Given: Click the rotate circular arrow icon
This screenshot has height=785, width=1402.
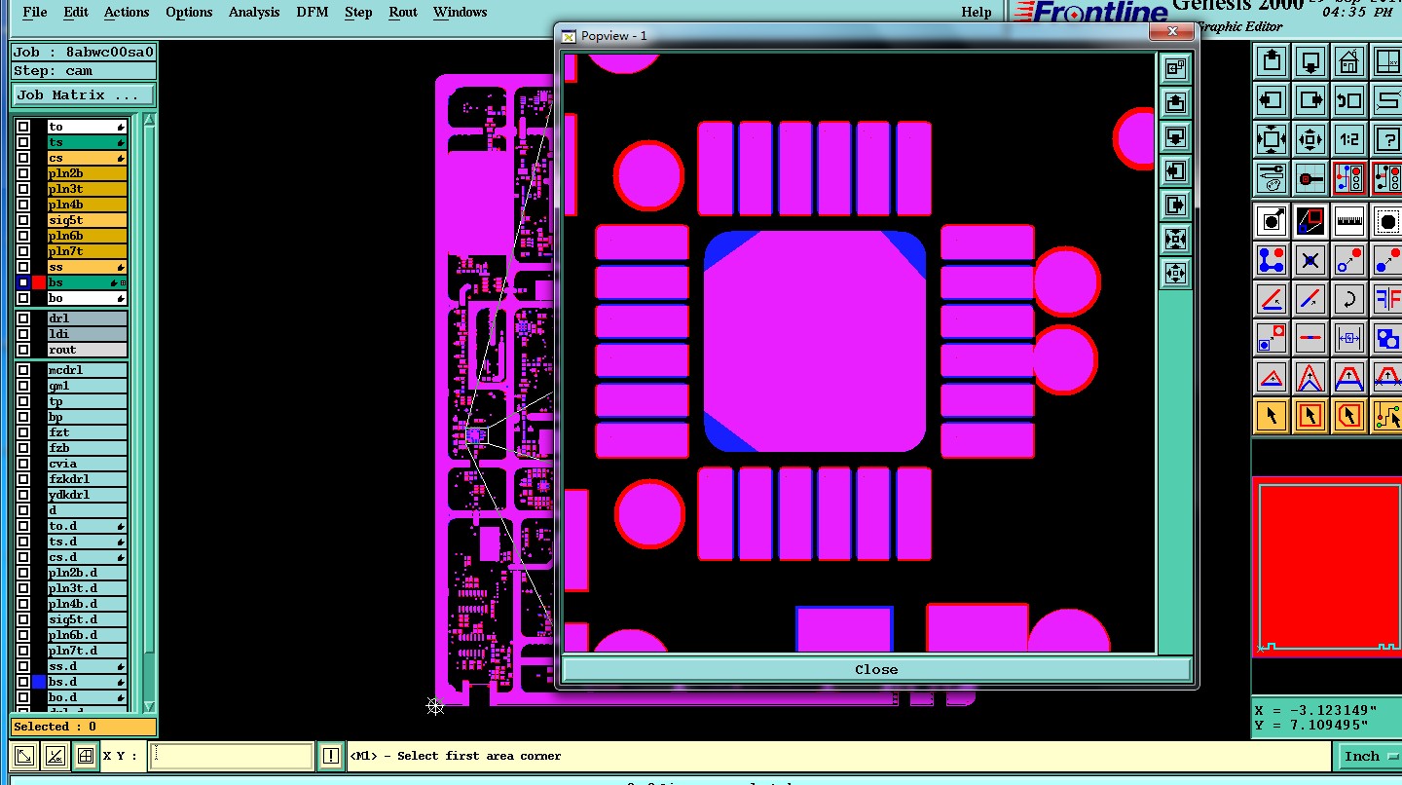Looking at the screenshot, I should click(1348, 298).
